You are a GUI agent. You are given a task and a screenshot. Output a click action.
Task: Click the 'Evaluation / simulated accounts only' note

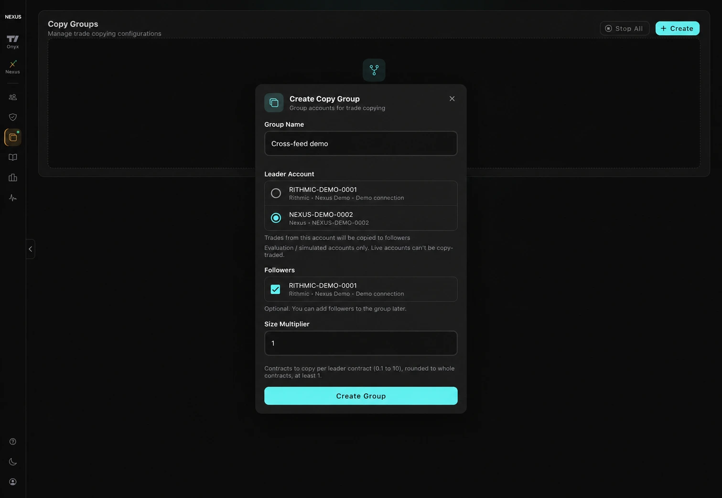(x=359, y=251)
